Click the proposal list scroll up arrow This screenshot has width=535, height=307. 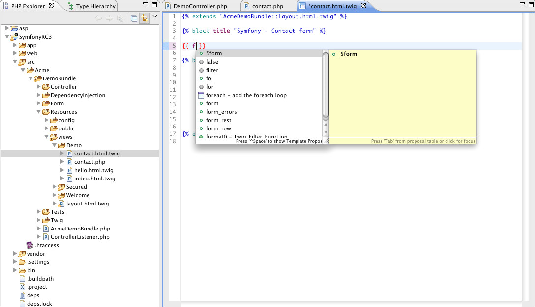tap(326, 124)
